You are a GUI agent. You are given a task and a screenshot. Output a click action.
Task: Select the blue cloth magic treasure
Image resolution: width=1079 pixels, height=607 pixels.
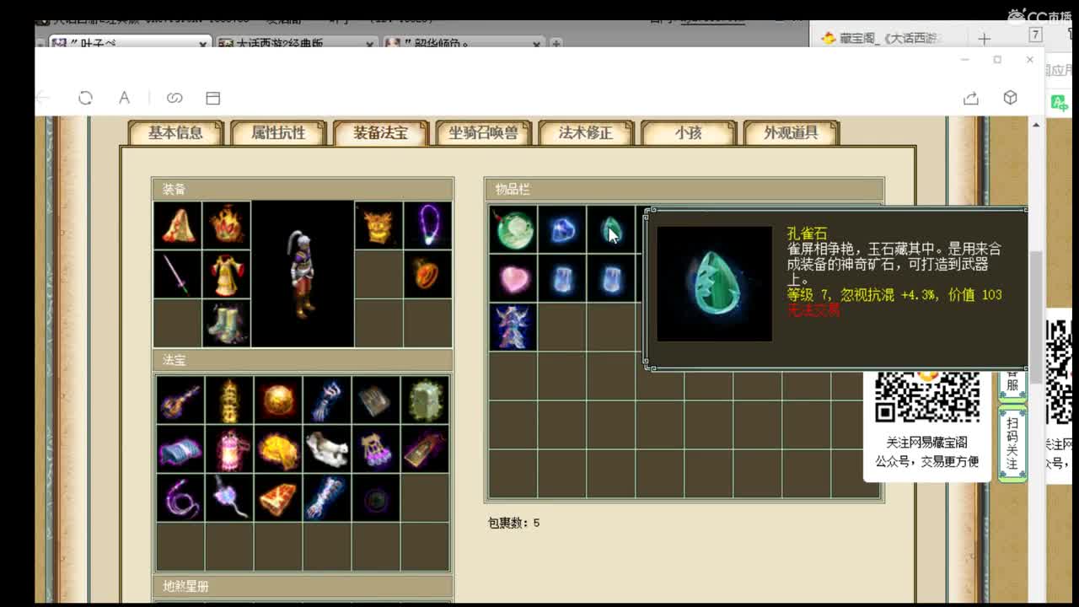pyautogui.click(x=180, y=449)
